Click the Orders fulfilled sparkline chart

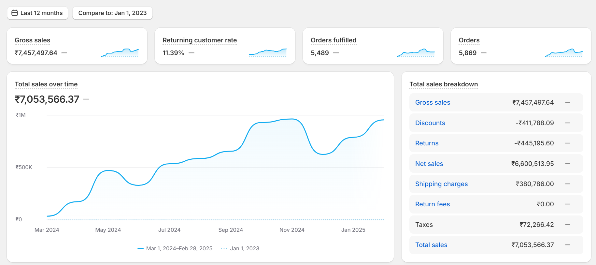click(x=416, y=52)
